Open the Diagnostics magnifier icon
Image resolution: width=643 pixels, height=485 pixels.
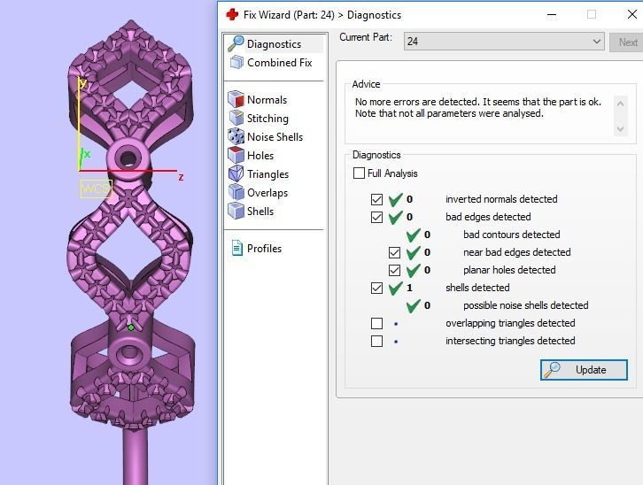(236, 44)
